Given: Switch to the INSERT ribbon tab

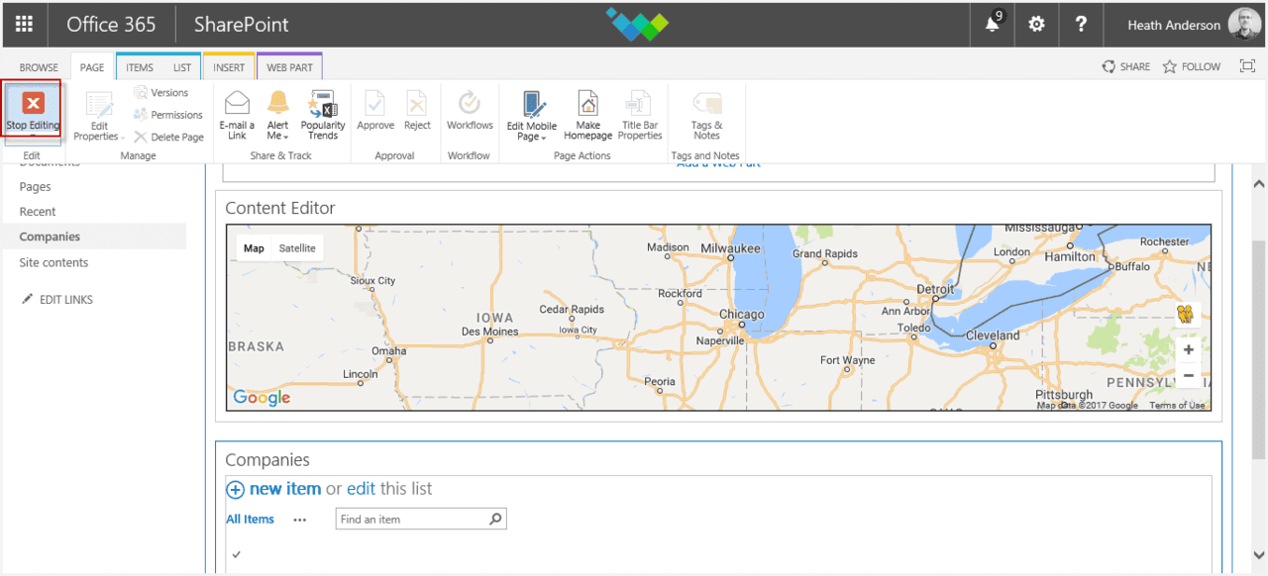Looking at the screenshot, I should point(229,67).
